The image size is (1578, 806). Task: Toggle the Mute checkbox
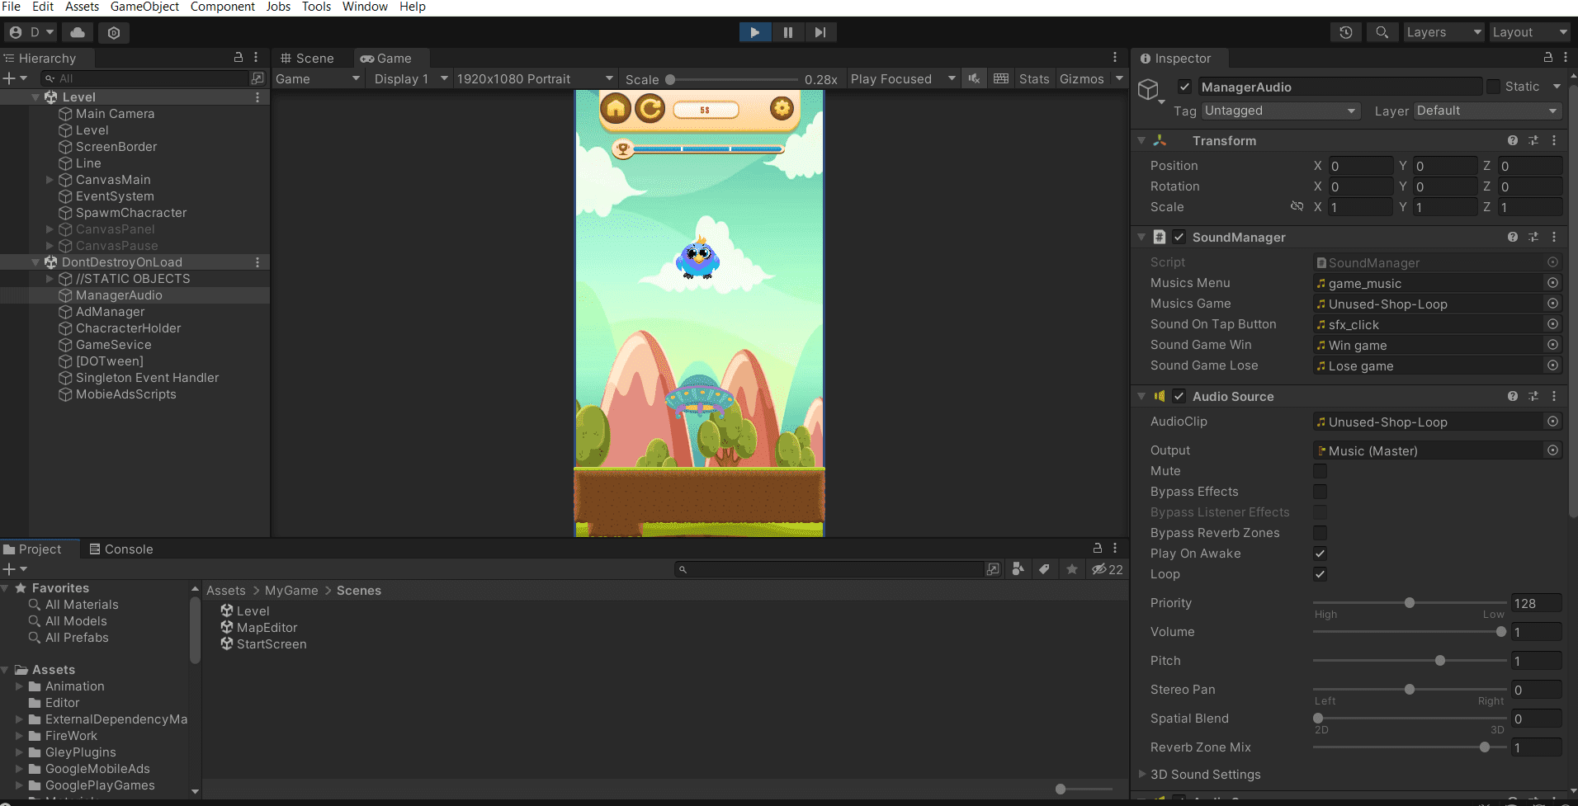tap(1321, 471)
